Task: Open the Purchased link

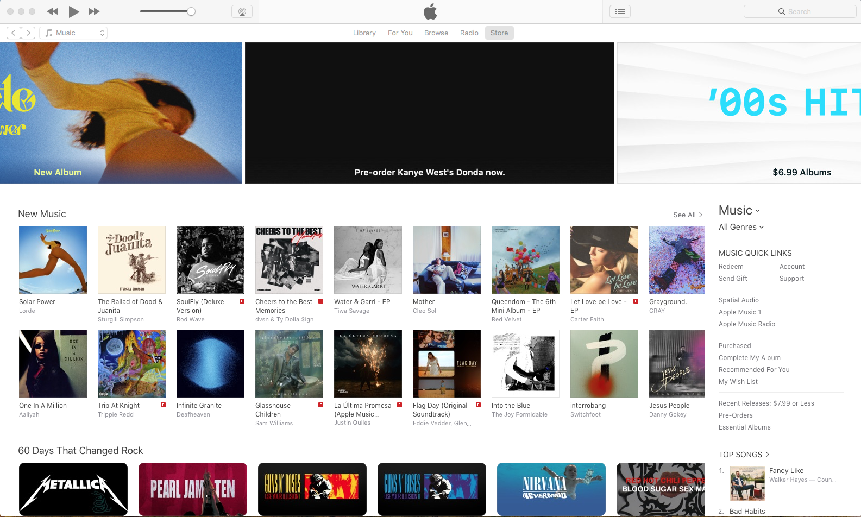Action: pos(735,346)
